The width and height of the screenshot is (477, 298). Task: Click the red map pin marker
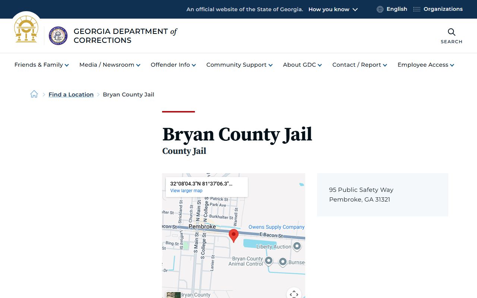point(234,236)
